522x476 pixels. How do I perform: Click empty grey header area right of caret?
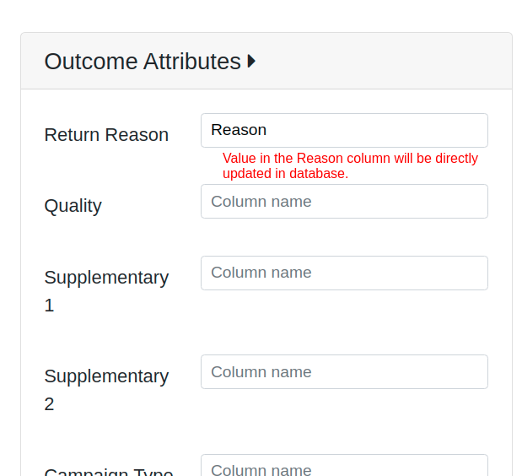379,62
